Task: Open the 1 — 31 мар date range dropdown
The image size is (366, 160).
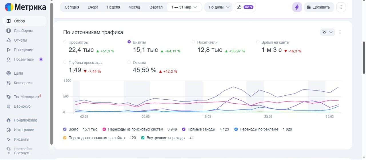Action: (184, 7)
